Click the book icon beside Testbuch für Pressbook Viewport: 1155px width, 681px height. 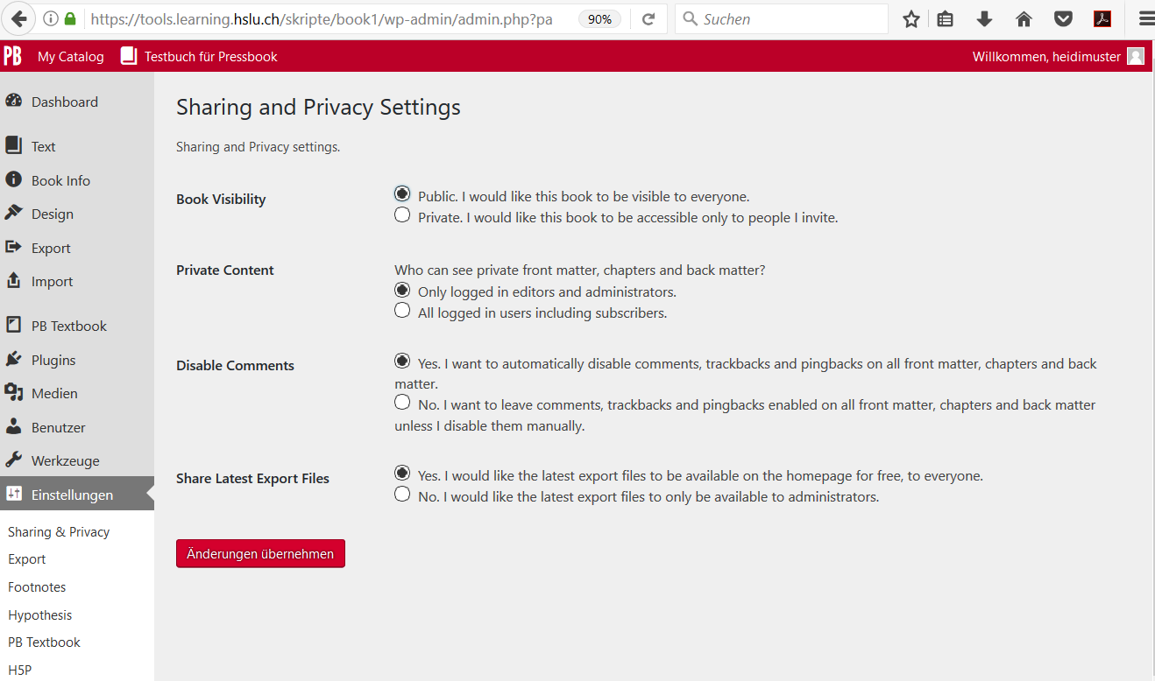129,56
